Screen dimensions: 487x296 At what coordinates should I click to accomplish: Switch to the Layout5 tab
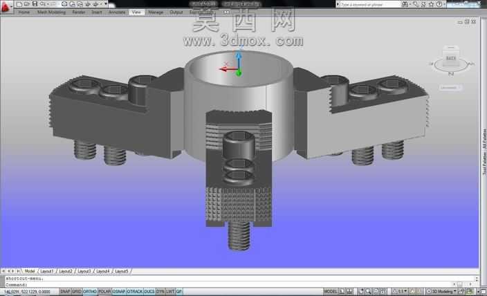click(122, 271)
